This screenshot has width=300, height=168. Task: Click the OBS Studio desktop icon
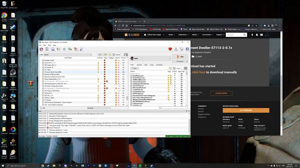tap(13, 73)
